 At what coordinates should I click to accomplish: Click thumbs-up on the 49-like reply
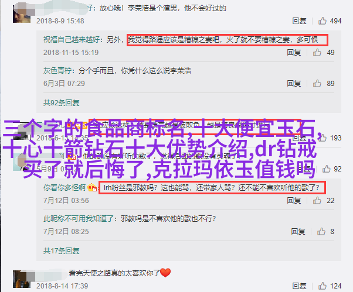317,52
